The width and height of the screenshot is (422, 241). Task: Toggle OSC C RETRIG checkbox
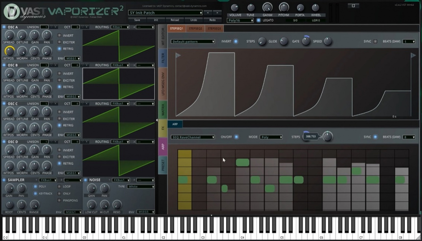59,125
